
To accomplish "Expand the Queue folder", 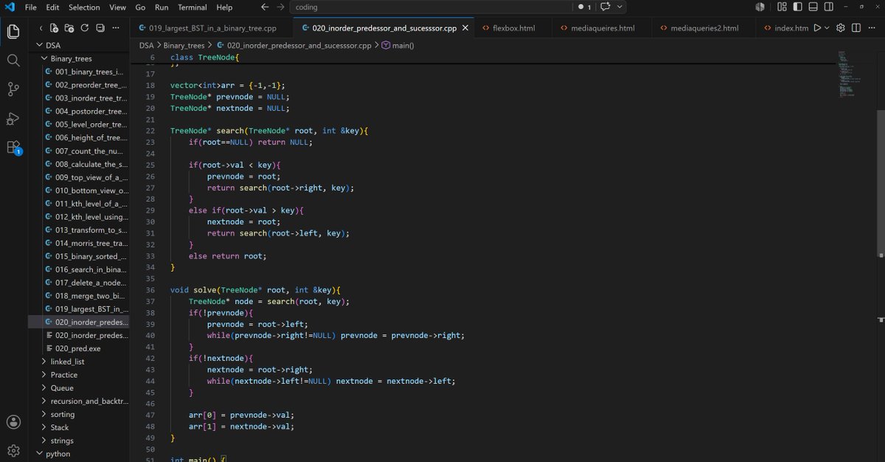I will (x=78, y=388).
